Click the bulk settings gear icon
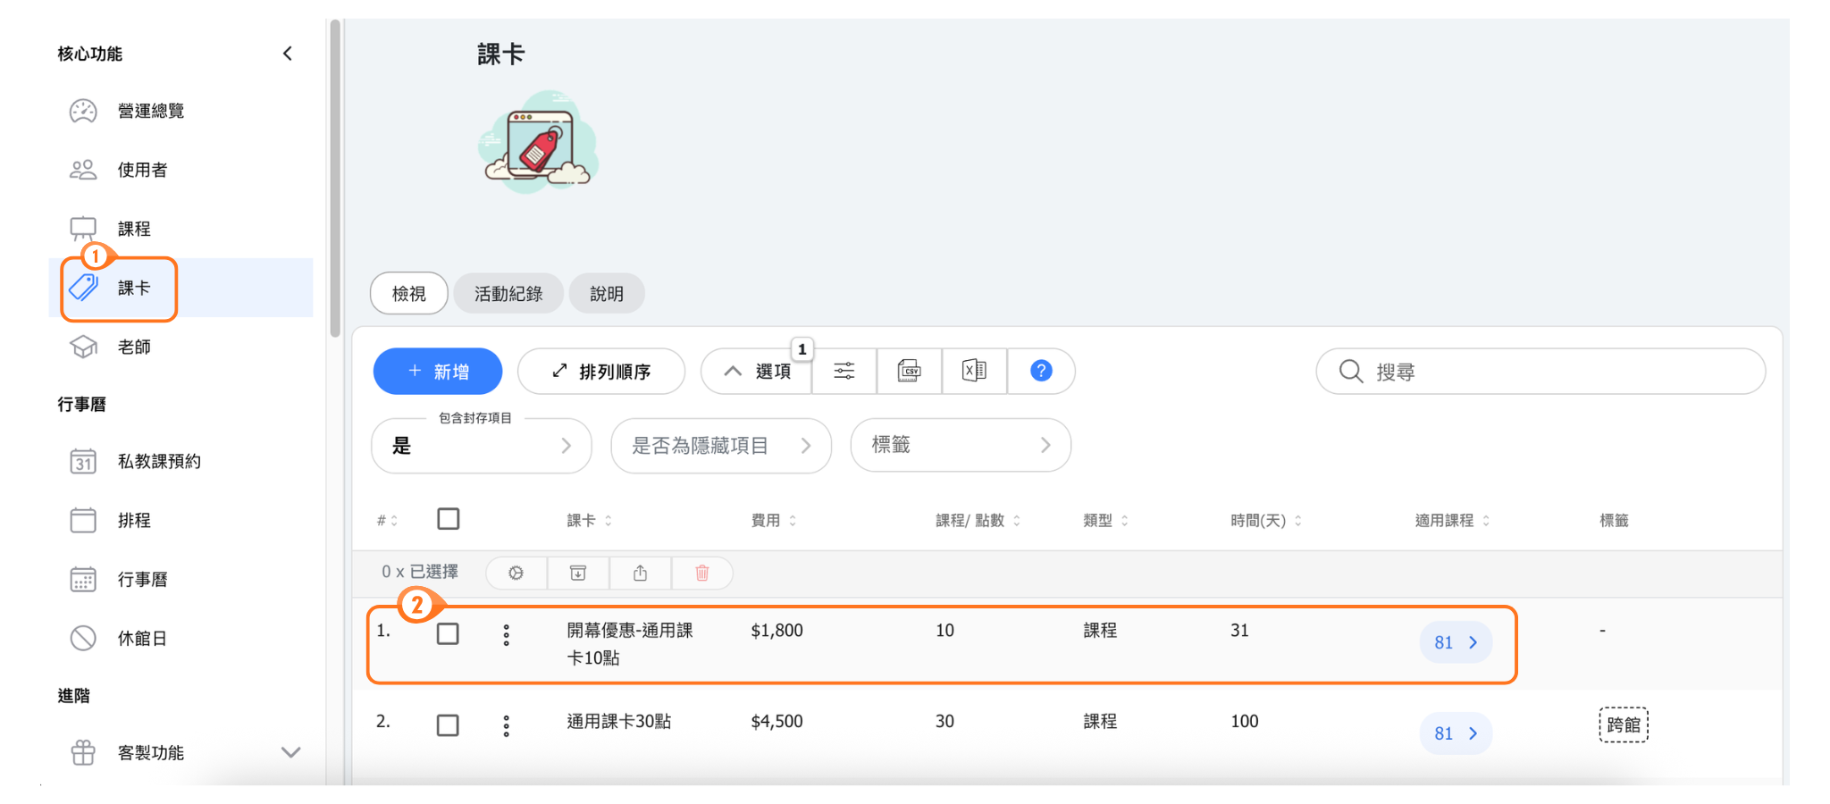The width and height of the screenshot is (1830, 804). (x=516, y=573)
